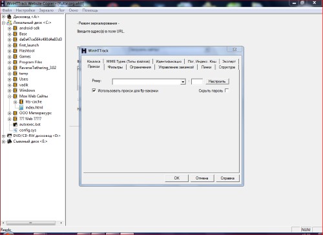
Task: Click the floppy drive A: icon
Action: tap(9, 17)
